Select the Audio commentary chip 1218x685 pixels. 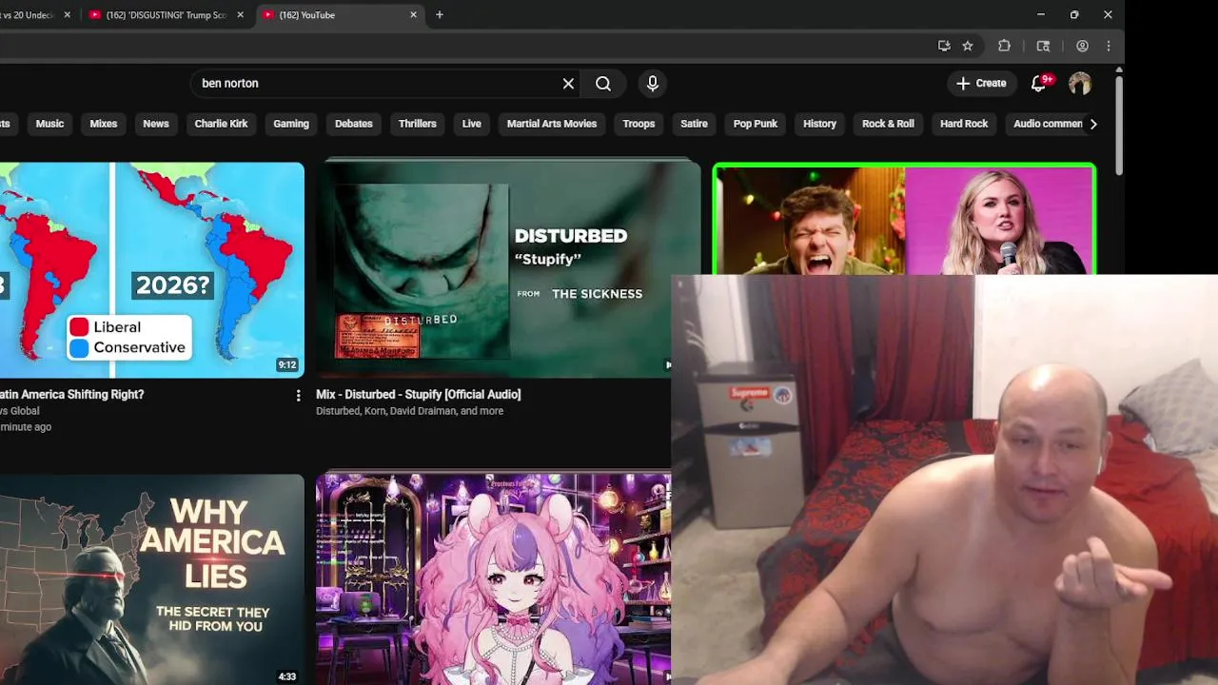tap(1047, 124)
